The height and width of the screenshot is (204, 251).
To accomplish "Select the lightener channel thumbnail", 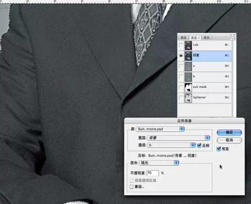I will point(188,98).
